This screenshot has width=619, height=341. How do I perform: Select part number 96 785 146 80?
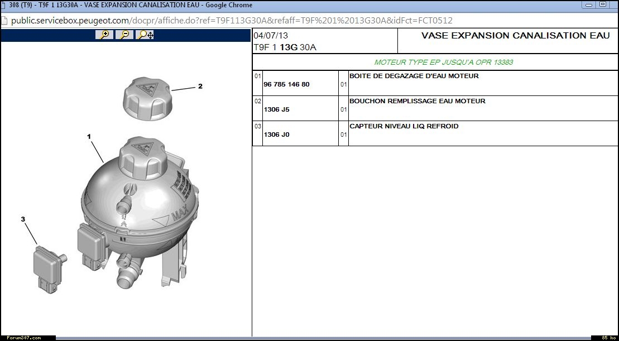pos(286,84)
